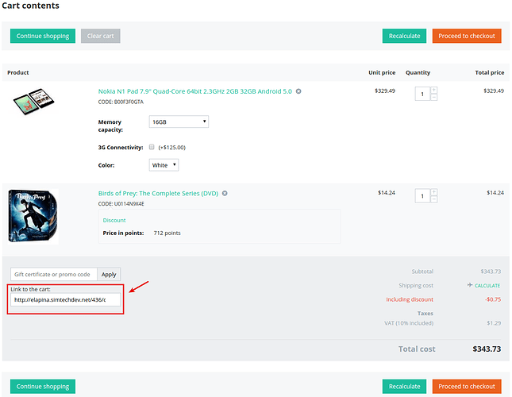512x397 pixels.
Task: Click the Link to the cart URL field
Action: 66,299
